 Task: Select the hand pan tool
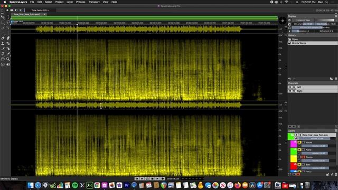click(3, 59)
